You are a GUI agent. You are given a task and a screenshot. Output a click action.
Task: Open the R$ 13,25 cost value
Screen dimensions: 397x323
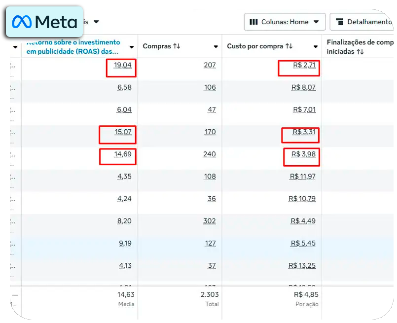tap(302, 266)
